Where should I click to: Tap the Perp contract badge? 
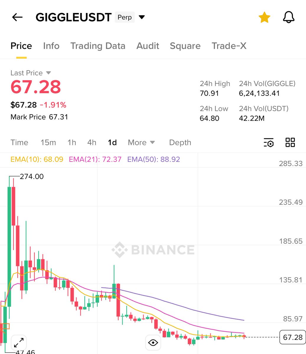pyautogui.click(x=125, y=17)
